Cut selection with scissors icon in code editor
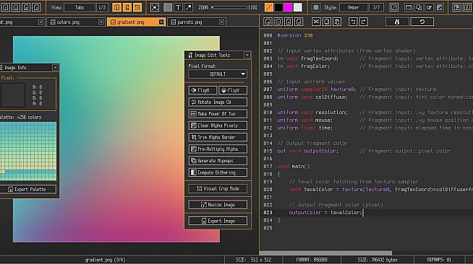This screenshot has height=264, width=473. (316, 22)
